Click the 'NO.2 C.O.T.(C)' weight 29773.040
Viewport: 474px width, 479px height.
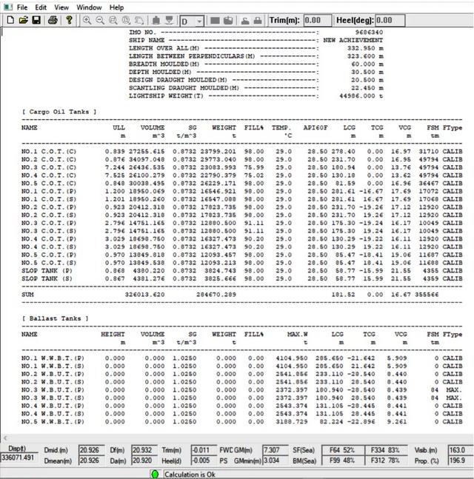coord(218,159)
